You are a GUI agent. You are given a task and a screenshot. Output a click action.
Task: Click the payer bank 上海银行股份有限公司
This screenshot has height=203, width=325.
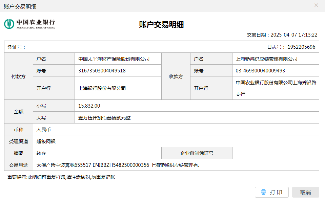click(x=102, y=88)
